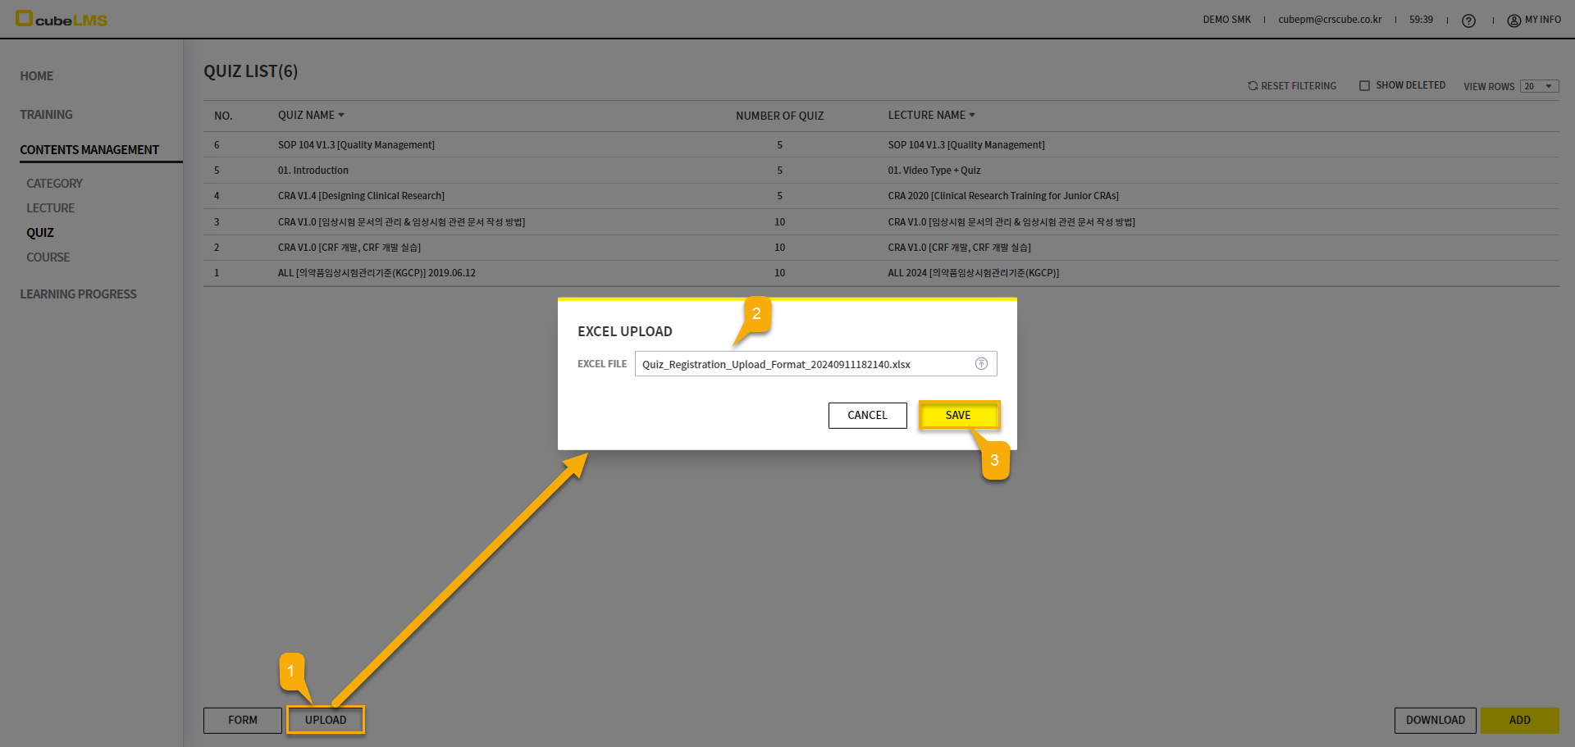Go to the Home menu
Screen dimensions: 1575x747
pos(37,76)
